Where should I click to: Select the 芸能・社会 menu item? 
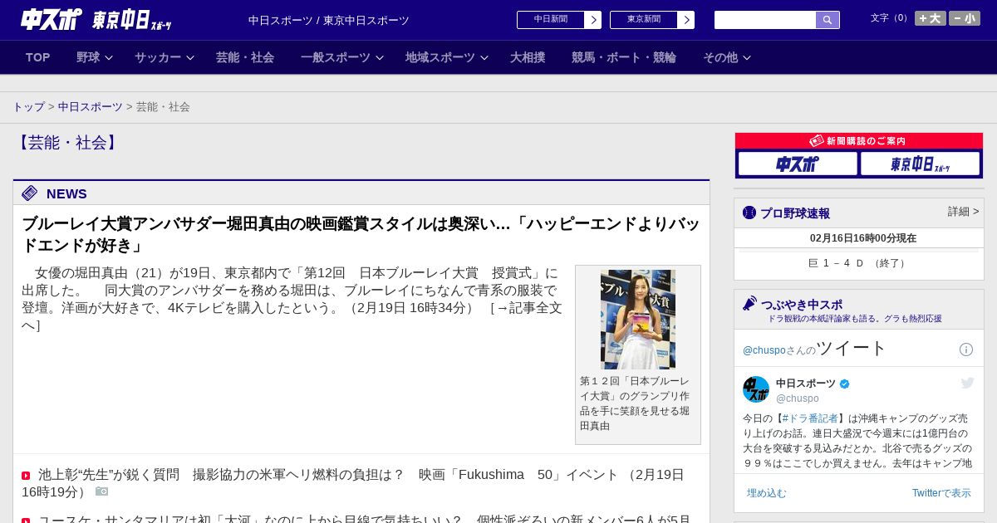[x=245, y=57]
